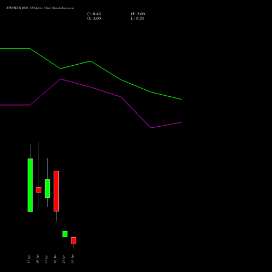Screen dimensions: 272x272
Task: Select the small green candlestick for 23 Apr
Action: (65, 234)
